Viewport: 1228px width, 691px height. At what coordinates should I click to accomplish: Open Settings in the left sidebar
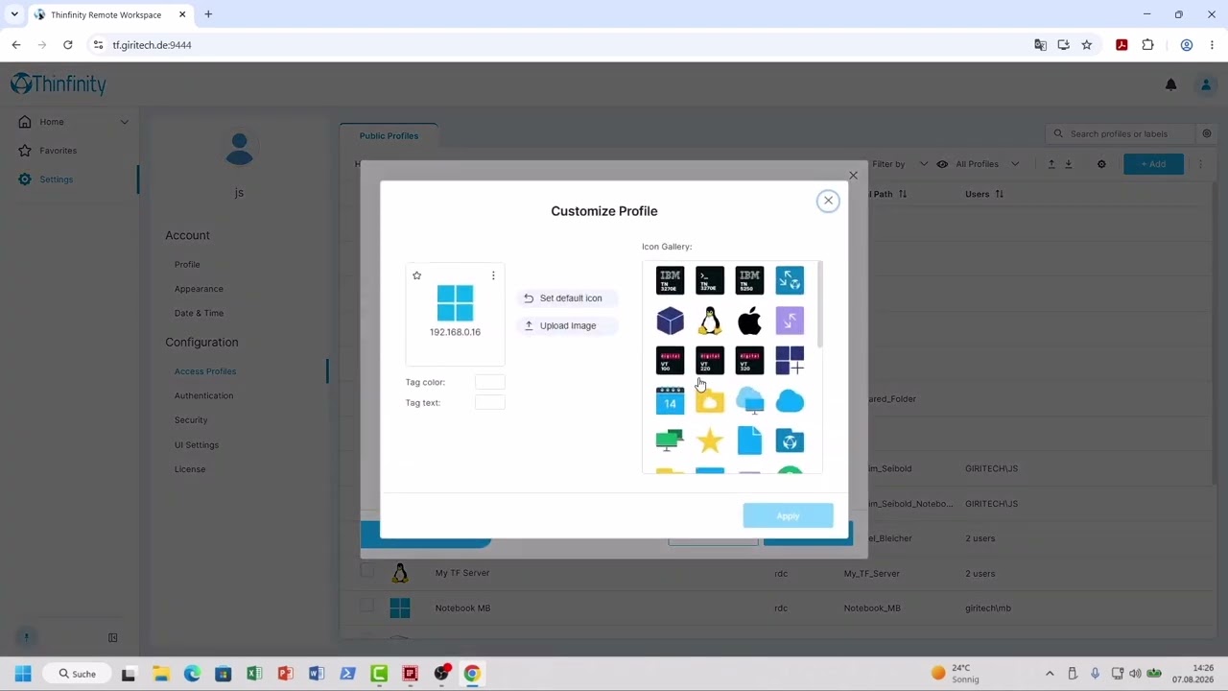56,179
